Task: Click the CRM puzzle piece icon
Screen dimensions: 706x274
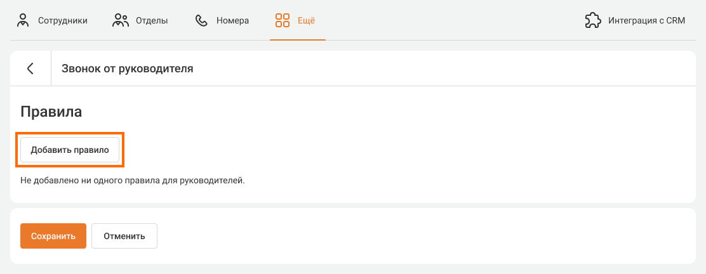Action: pyautogui.click(x=592, y=20)
